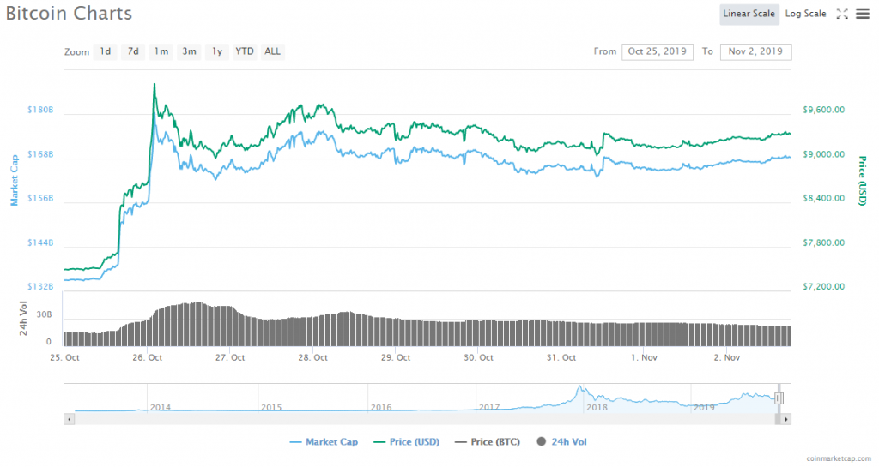
Task: Open the chart hamburger menu icon
Action: [x=862, y=14]
